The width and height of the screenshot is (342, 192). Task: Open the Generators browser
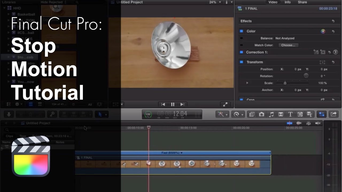click(300, 114)
